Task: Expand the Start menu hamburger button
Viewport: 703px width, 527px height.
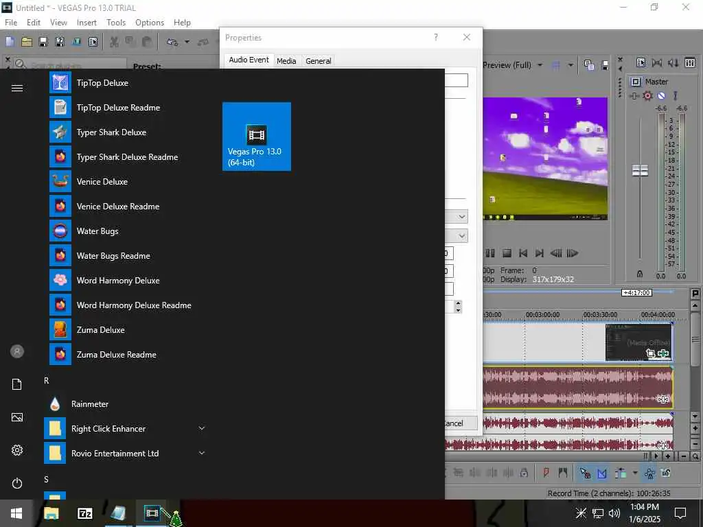Action: pos(17,89)
